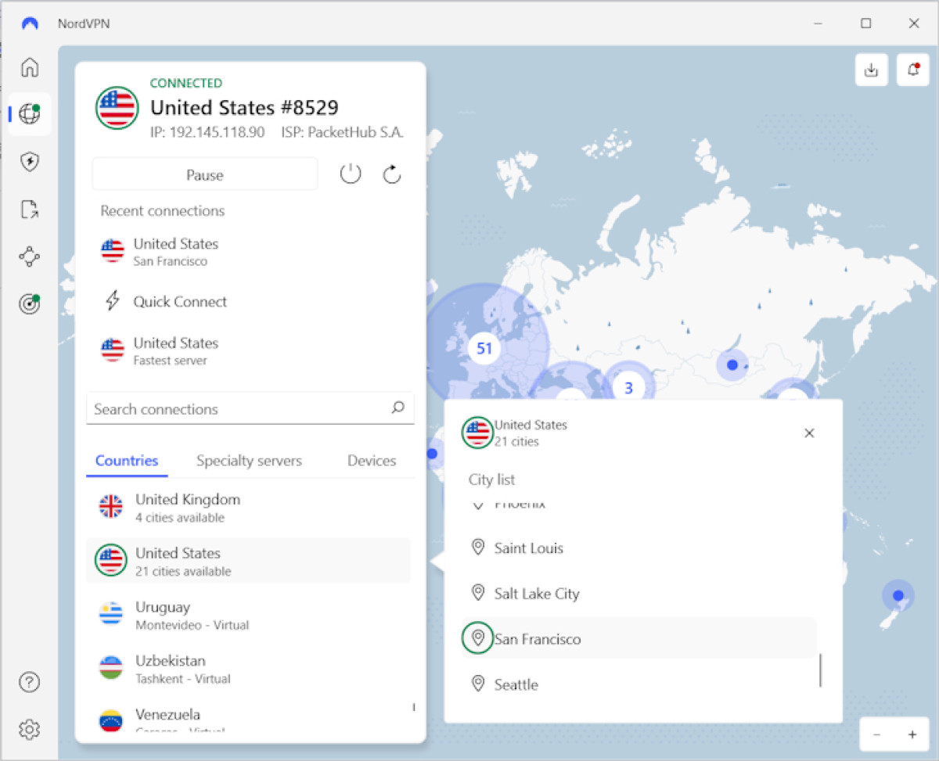Choose Saint Louis from city list

[x=639, y=547]
